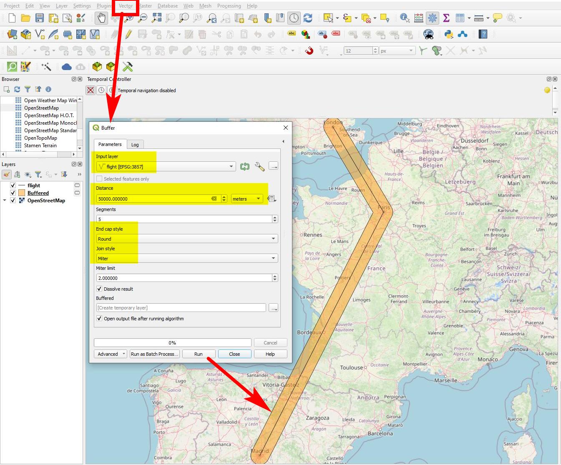
Task: Open the End cap style dropdown
Action: point(187,239)
